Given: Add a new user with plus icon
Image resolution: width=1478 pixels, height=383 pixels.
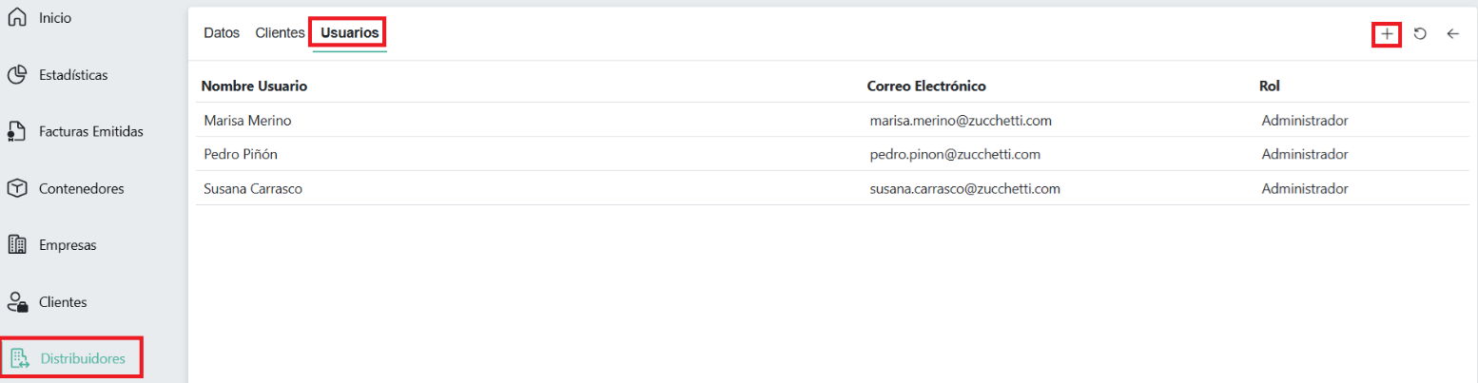Looking at the screenshot, I should tap(1387, 33).
